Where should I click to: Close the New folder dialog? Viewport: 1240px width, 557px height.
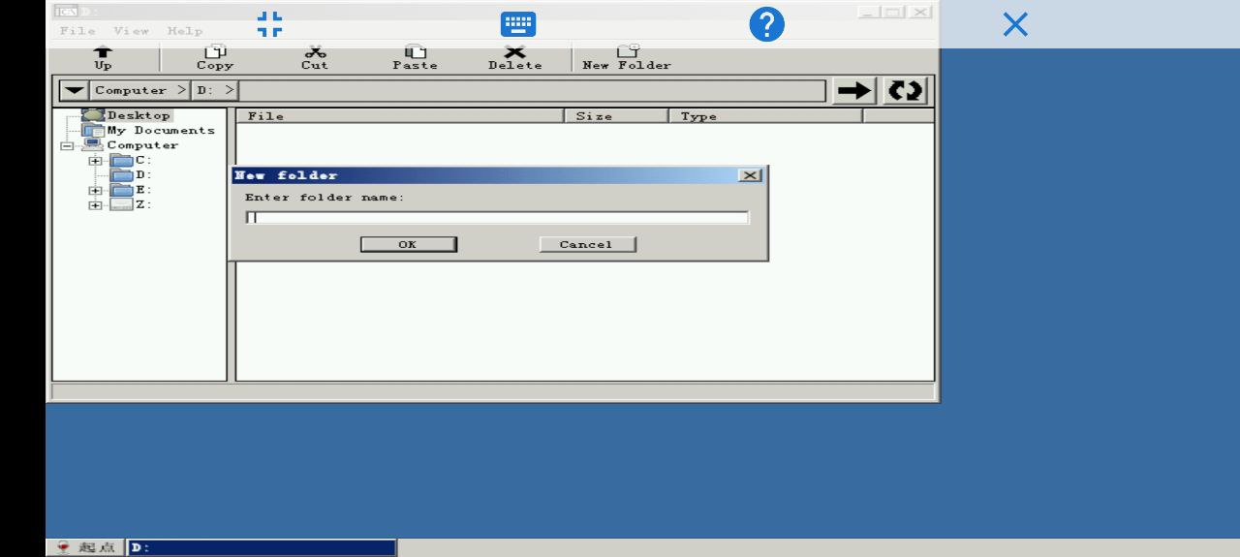pyautogui.click(x=749, y=175)
